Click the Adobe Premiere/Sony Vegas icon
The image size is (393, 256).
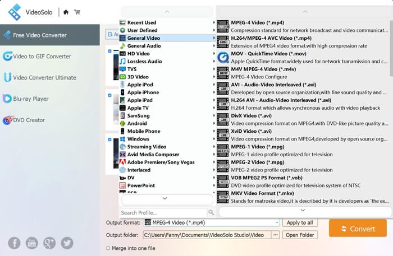(x=122, y=162)
